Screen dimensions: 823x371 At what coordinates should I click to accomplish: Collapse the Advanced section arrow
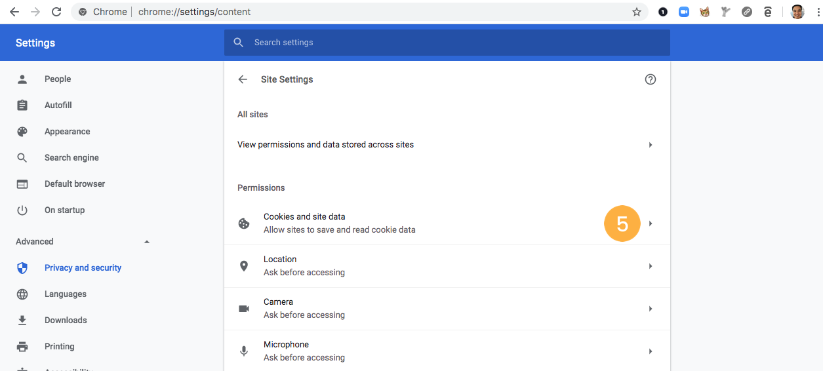[x=147, y=242]
